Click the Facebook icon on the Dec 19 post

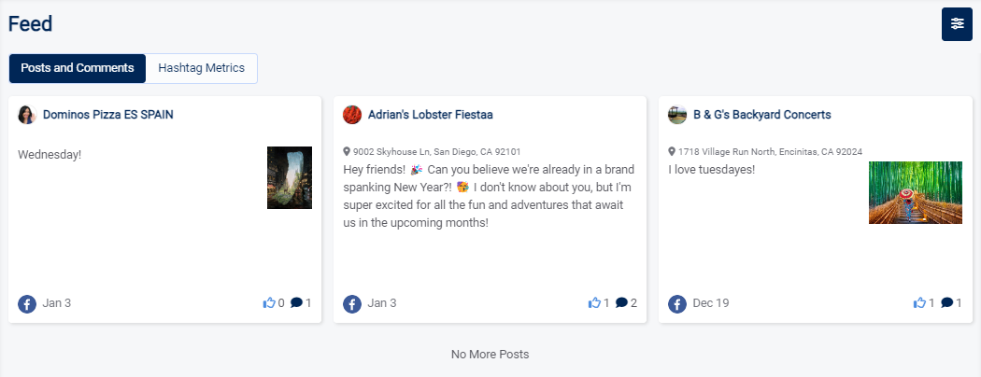tap(677, 304)
